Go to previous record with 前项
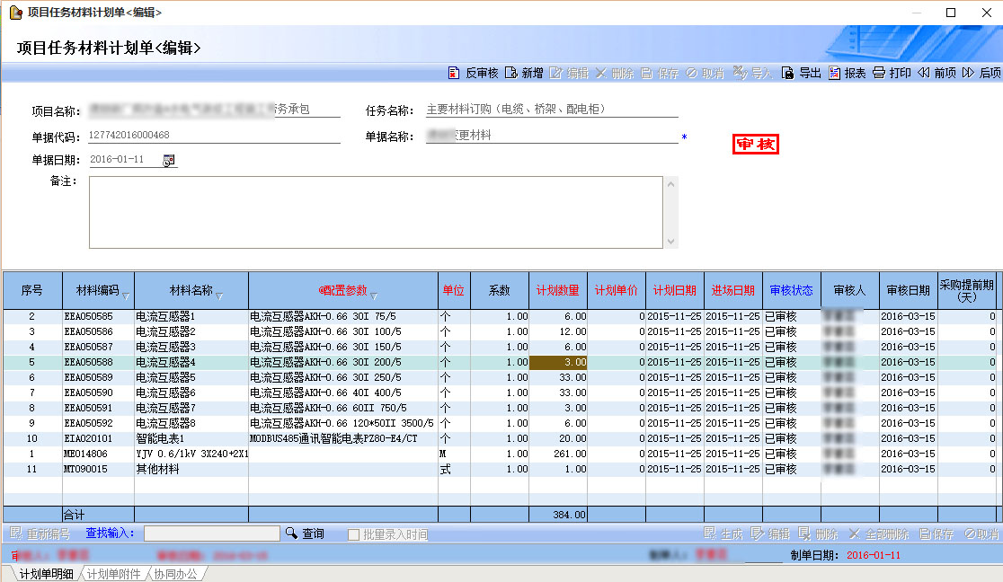This screenshot has height=582, width=1003. pos(923,73)
